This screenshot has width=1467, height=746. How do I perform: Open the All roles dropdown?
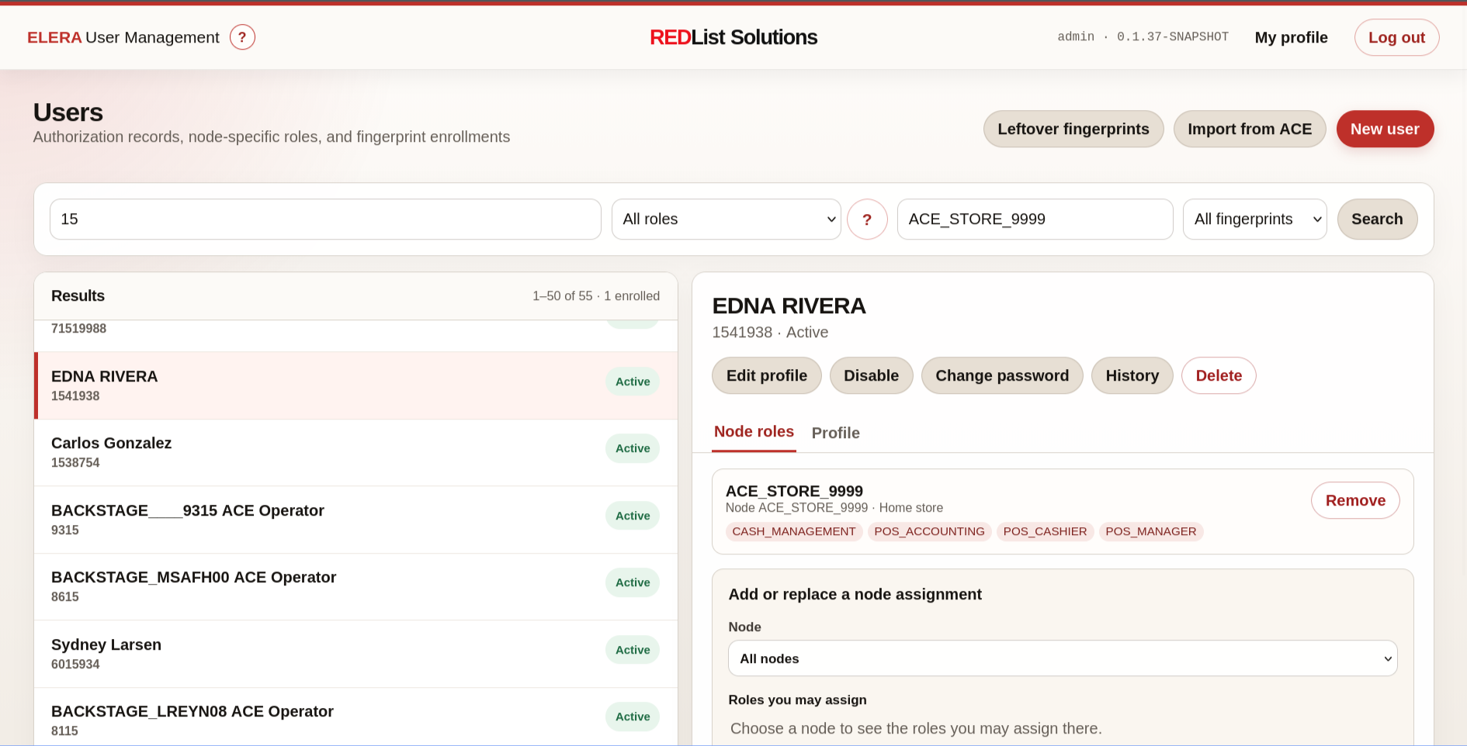coord(726,219)
